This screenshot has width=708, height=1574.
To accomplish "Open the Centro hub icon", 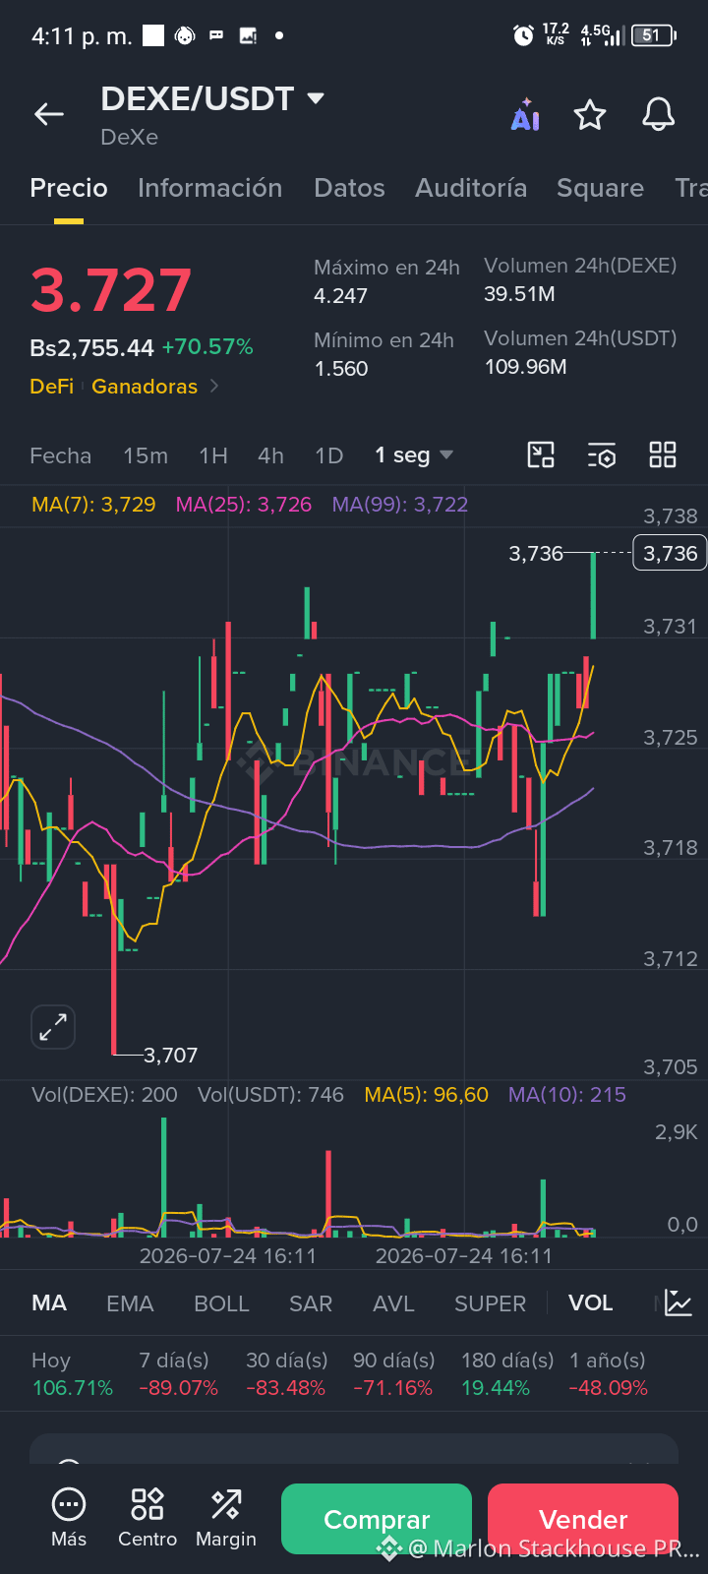I will click(147, 1504).
